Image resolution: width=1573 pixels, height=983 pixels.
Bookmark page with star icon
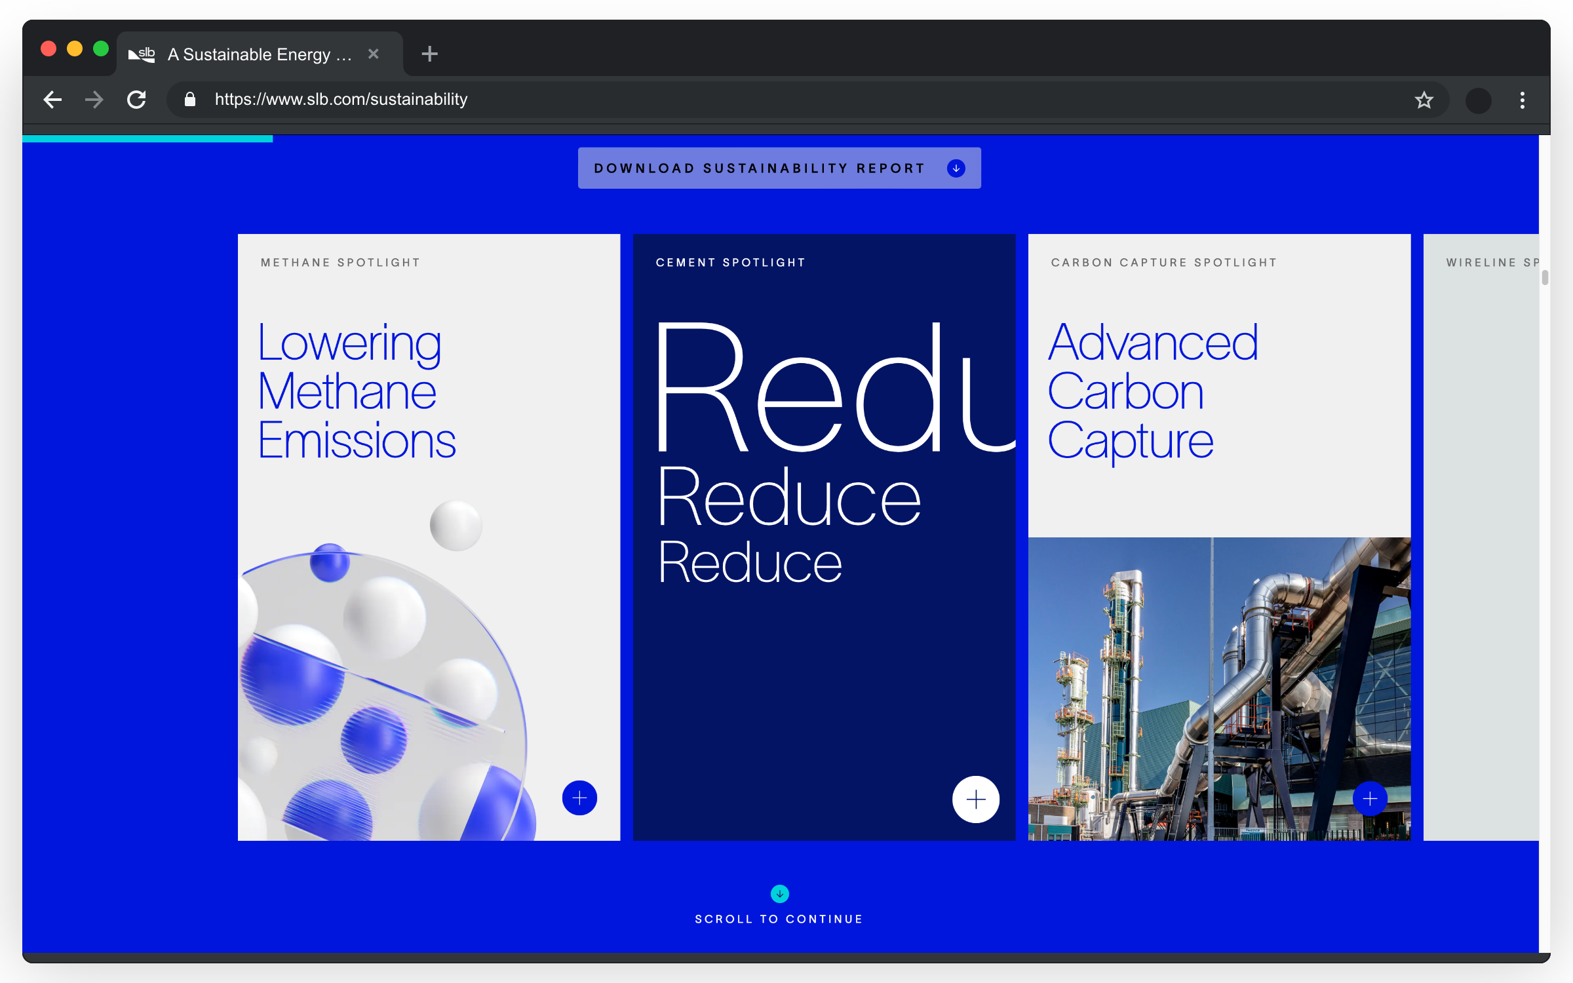(x=1424, y=100)
